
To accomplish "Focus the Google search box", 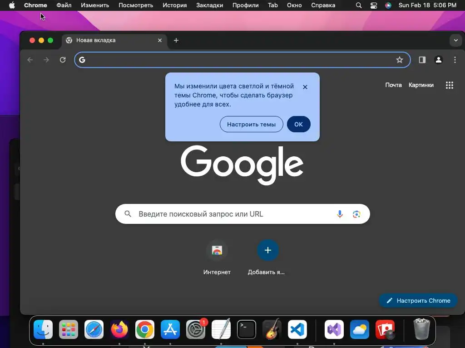I will [242, 214].
